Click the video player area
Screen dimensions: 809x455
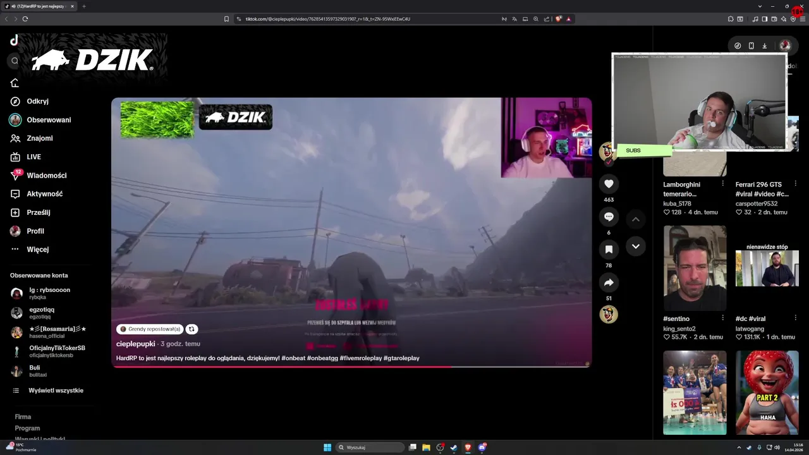(351, 232)
